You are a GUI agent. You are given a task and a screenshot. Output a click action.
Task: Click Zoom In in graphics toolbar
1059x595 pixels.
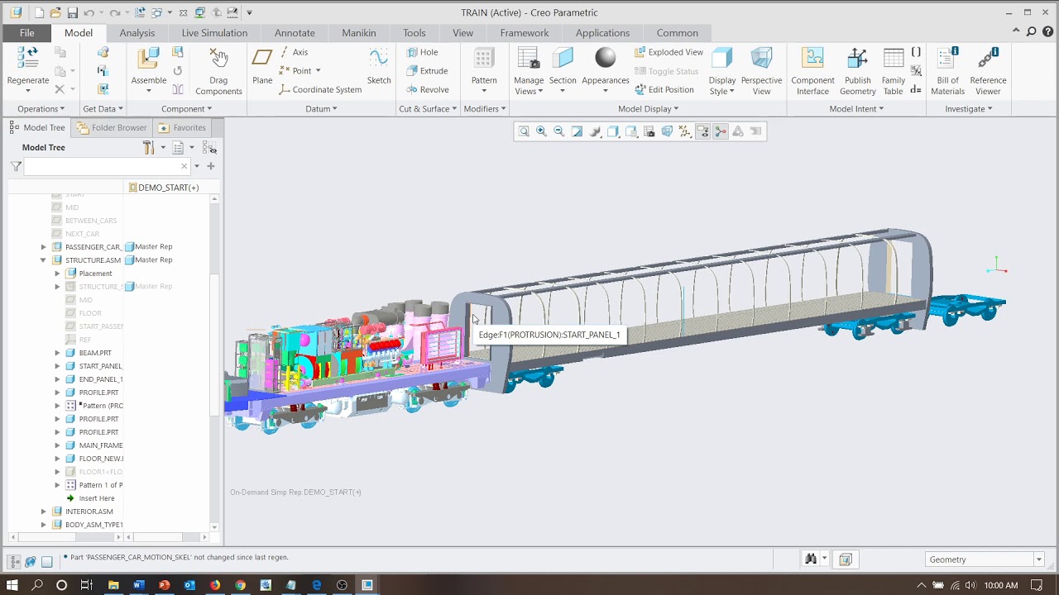[x=541, y=131]
